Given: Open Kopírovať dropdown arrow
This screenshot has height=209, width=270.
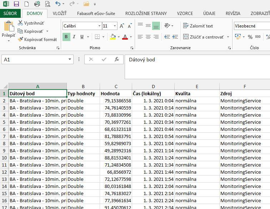Looking at the screenshot, I should point(47,31).
